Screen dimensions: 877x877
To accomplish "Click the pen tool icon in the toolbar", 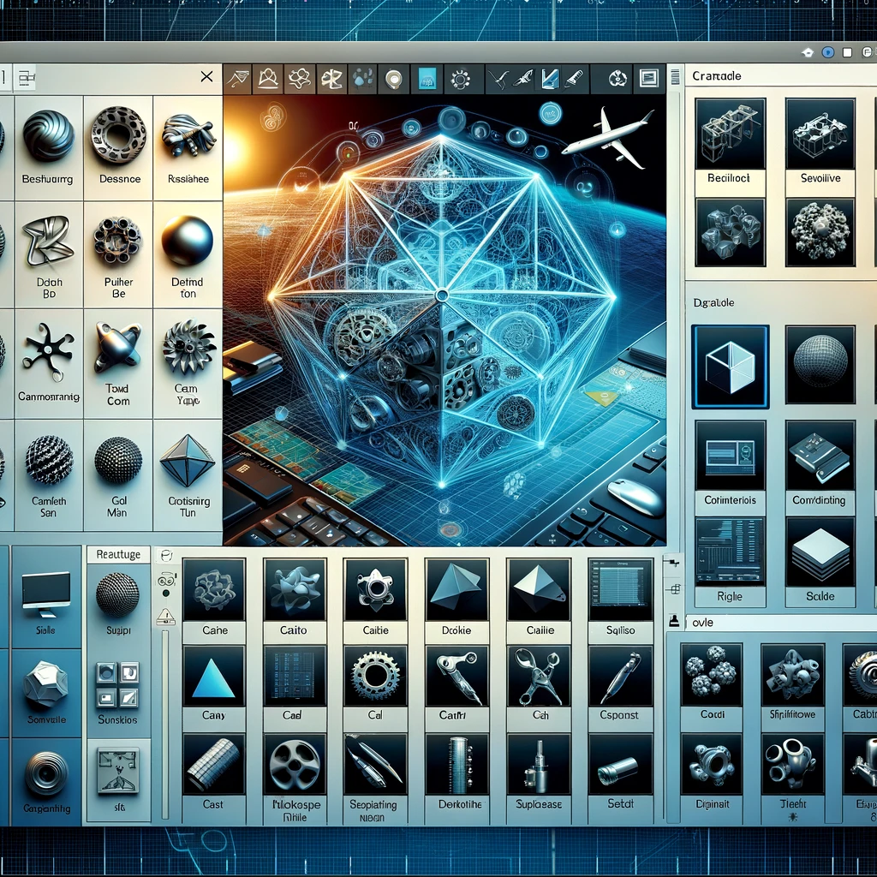I will click(574, 79).
